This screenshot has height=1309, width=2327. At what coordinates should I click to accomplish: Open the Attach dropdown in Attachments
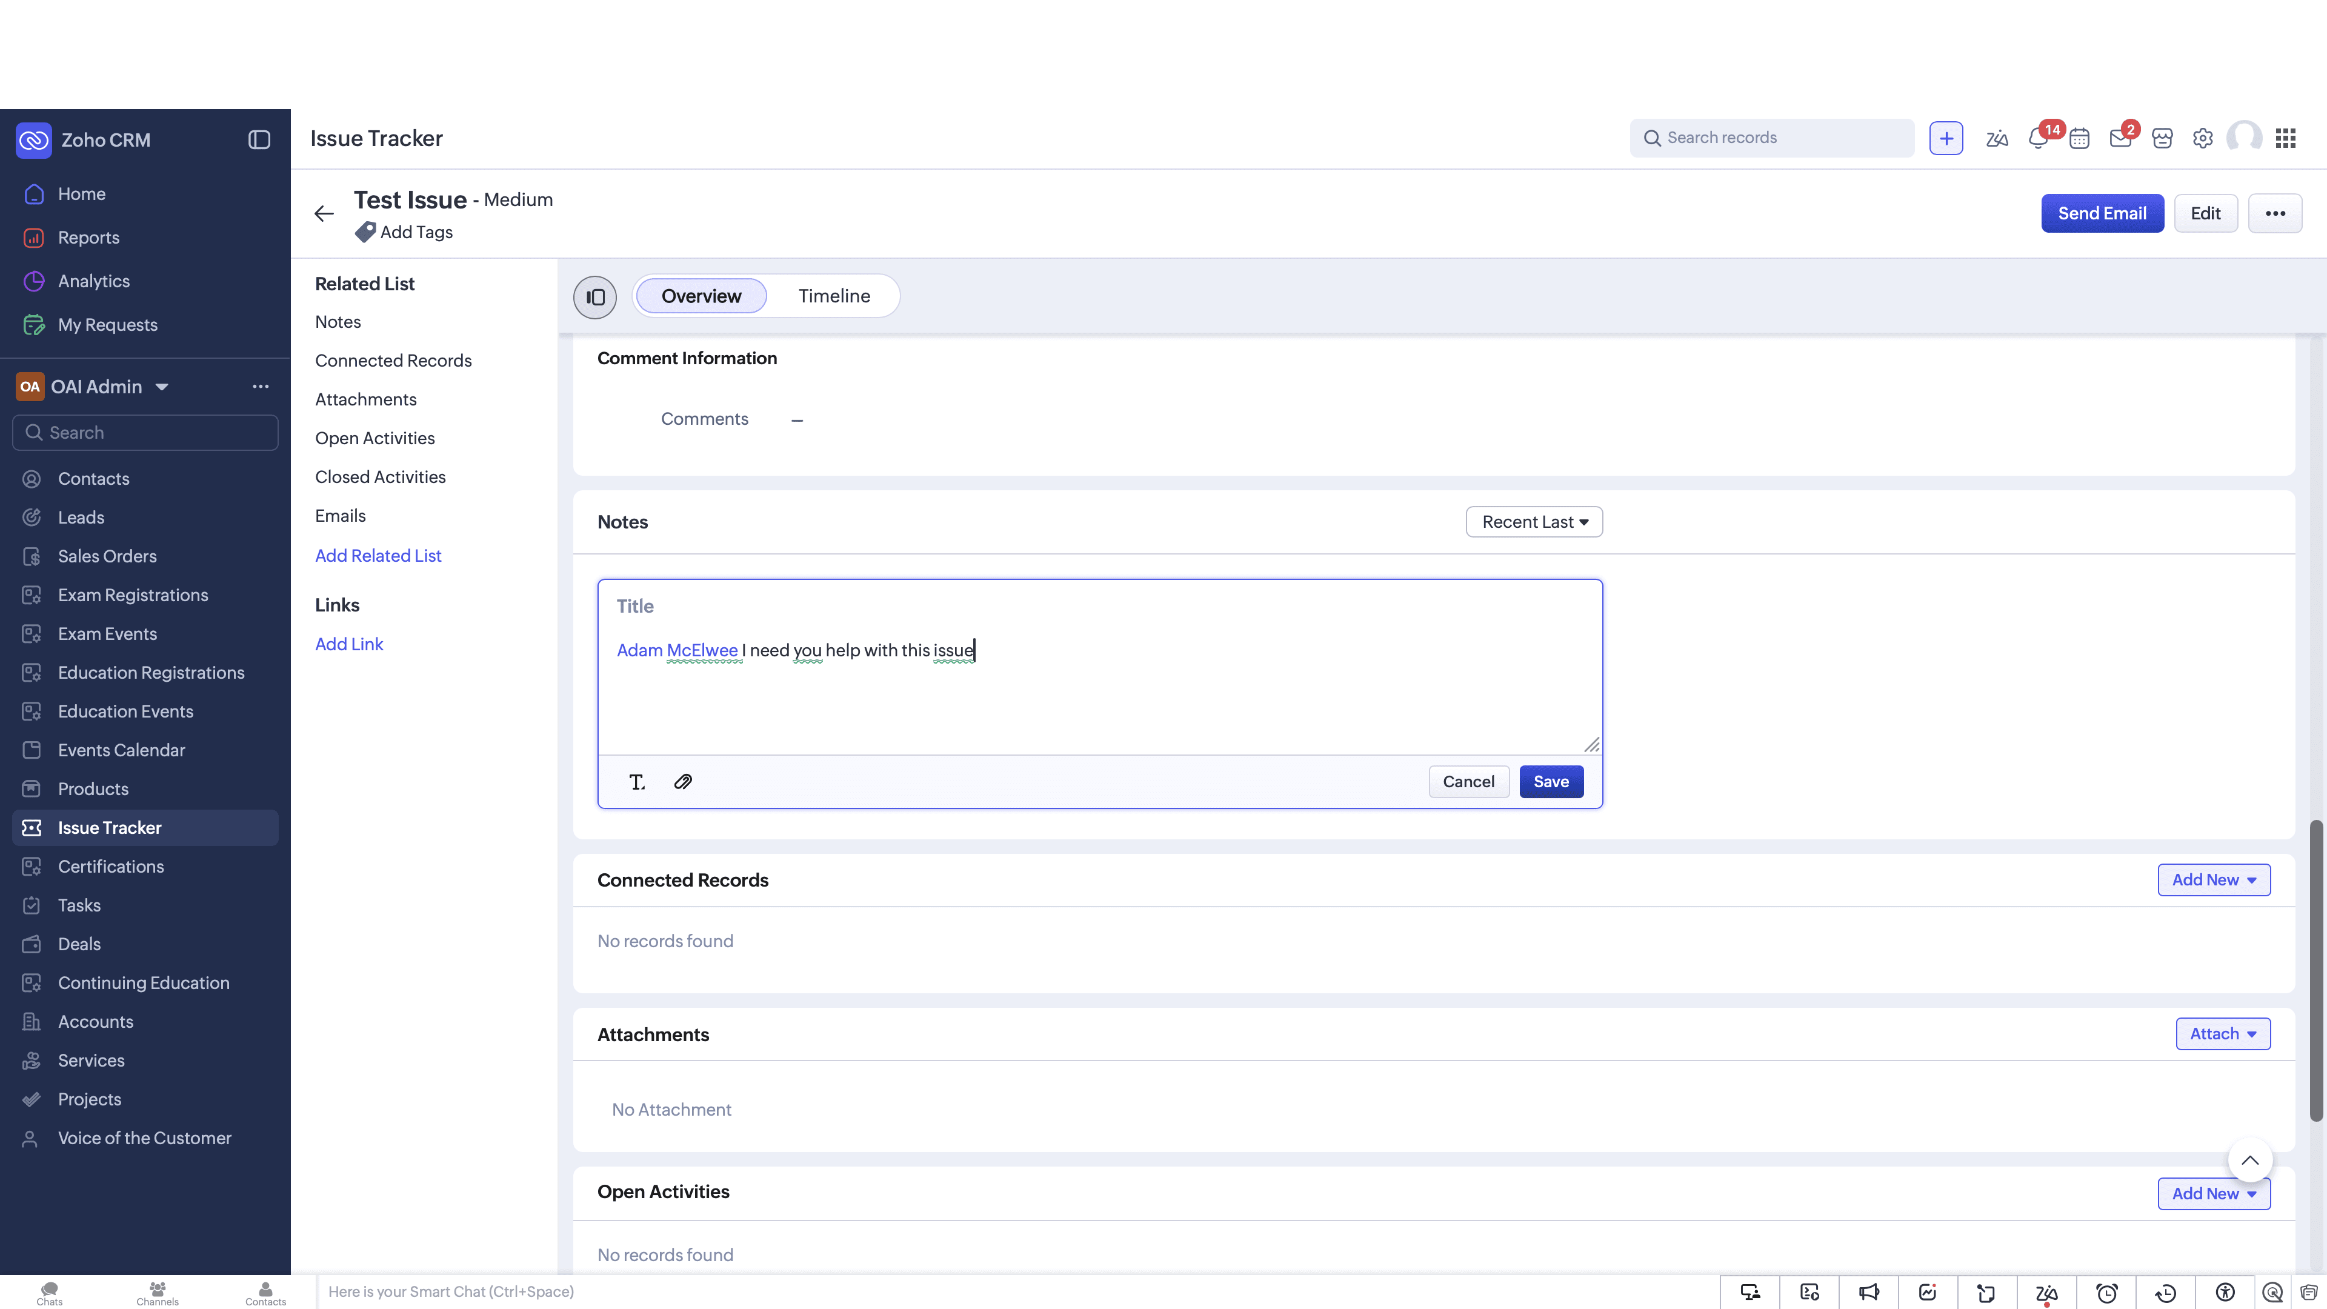tap(2223, 1033)
